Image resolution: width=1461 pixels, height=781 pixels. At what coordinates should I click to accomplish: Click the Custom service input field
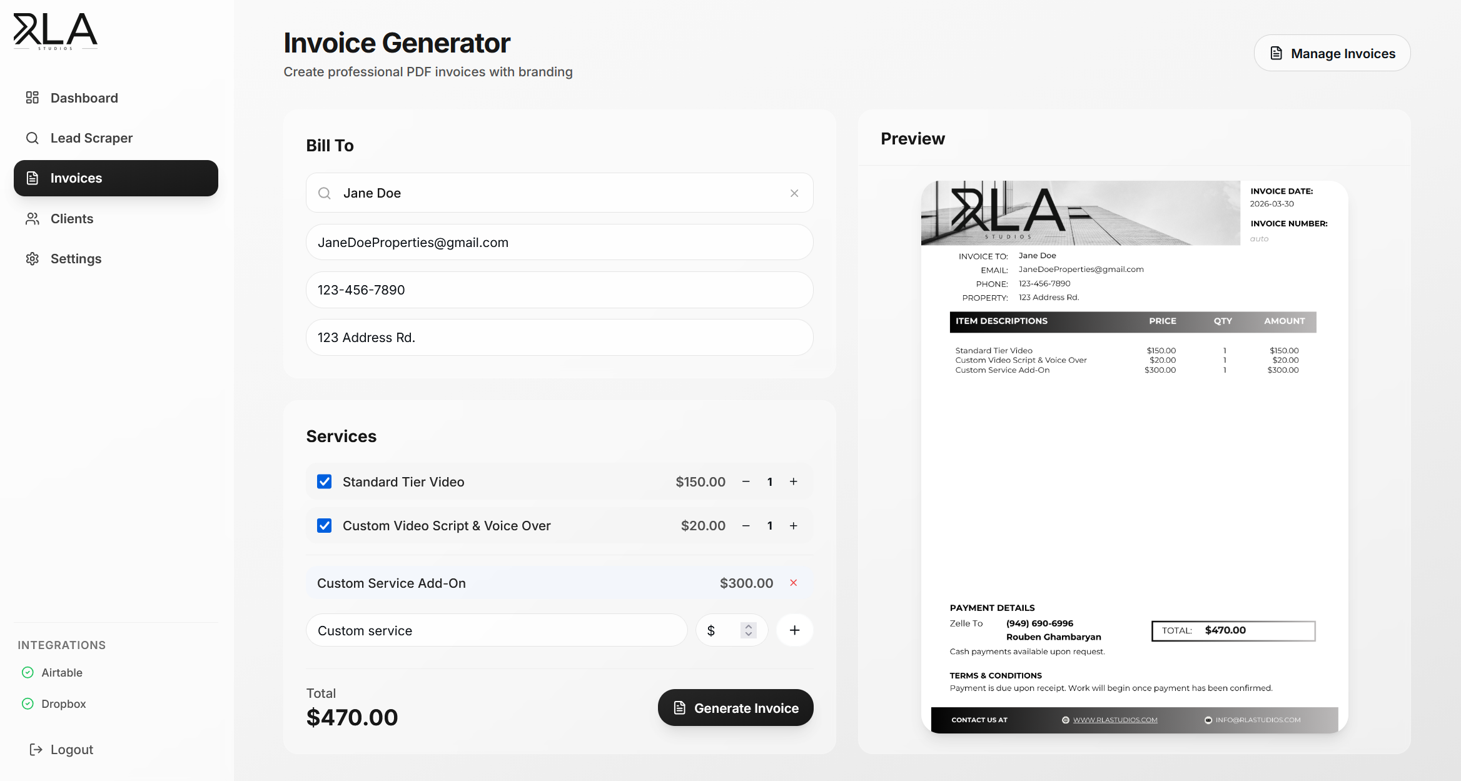(496, 630)
